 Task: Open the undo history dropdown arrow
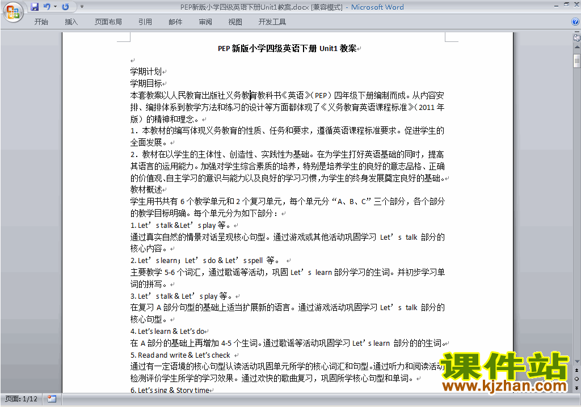click(55, 7)
